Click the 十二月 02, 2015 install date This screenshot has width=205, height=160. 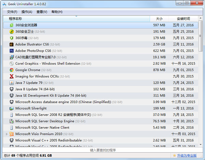(x=183, y=102)
